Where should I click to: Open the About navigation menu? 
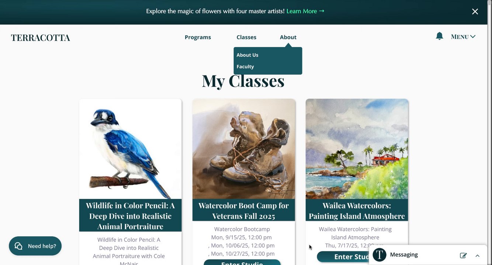pyautogui.click(x=288, y=37)
